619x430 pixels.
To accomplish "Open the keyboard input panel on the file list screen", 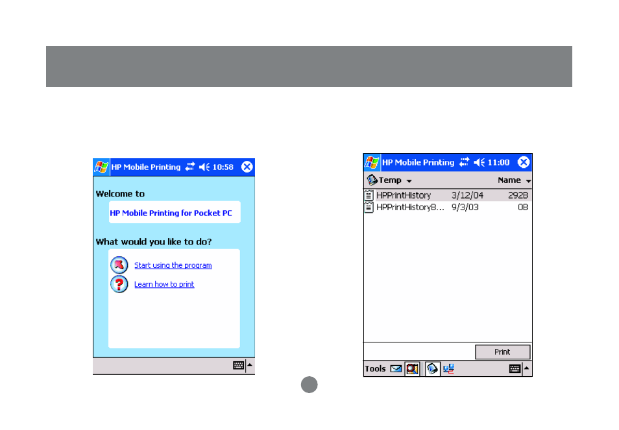I will (515, 368).
